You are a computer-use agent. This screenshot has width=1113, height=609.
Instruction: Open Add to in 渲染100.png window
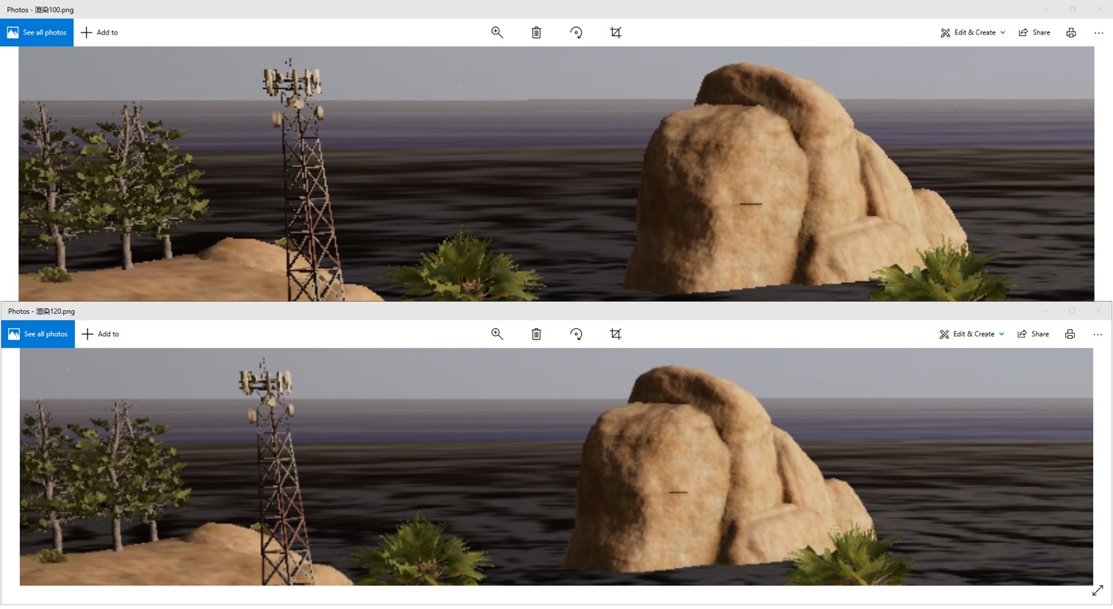click(99, 32)
